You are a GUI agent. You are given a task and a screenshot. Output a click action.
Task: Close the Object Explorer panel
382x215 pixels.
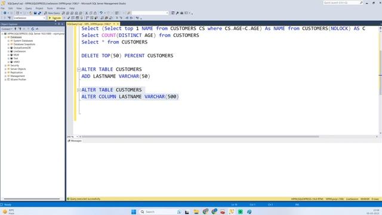[x=62, y=24]
